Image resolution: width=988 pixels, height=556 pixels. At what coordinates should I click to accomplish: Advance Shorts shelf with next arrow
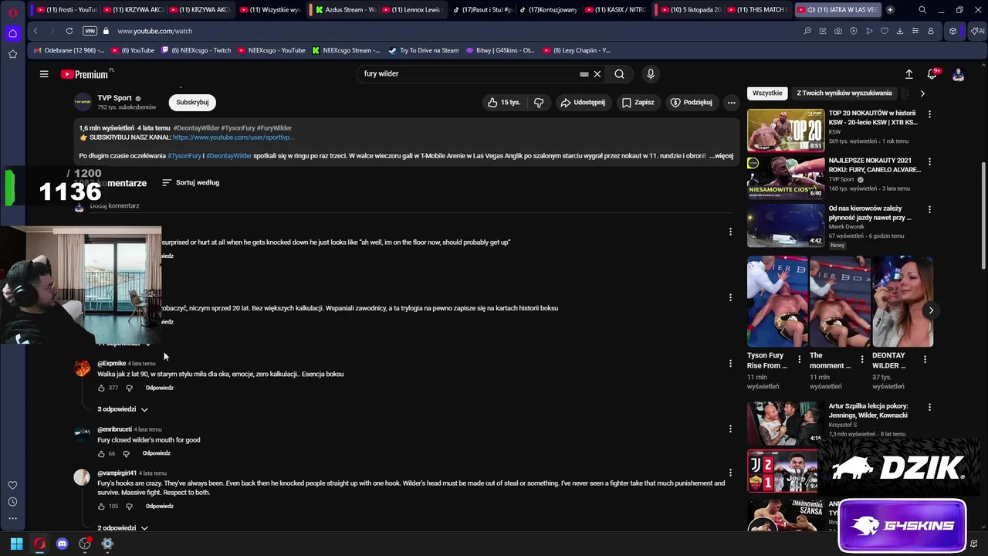(931, 310)
